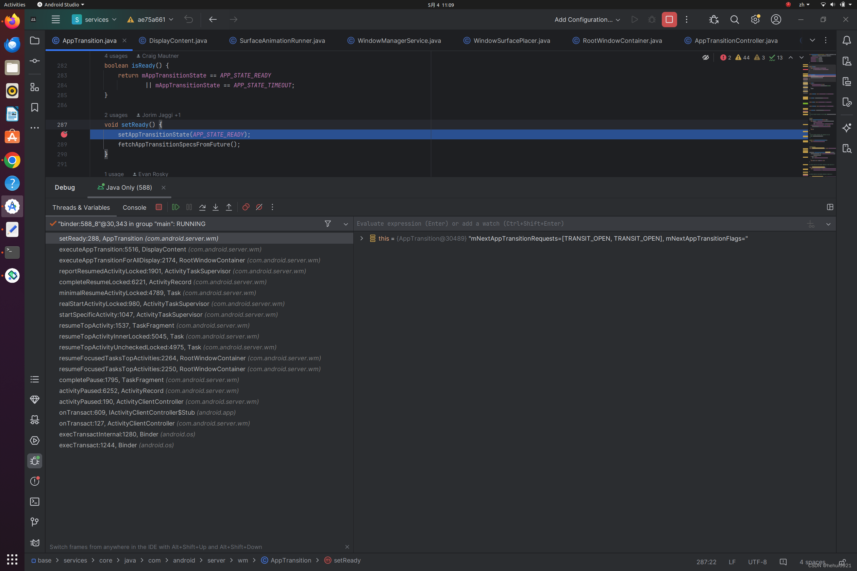Click the Step Into button

click(x=215, y=207)
